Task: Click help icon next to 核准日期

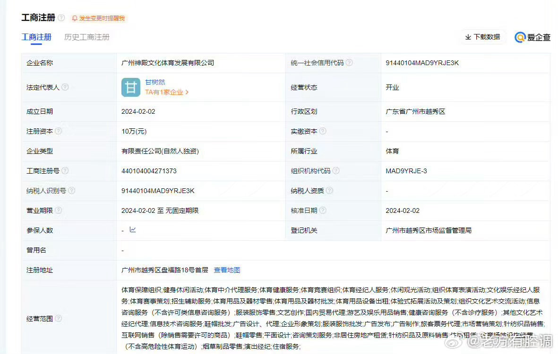Action: pos(322,211)
